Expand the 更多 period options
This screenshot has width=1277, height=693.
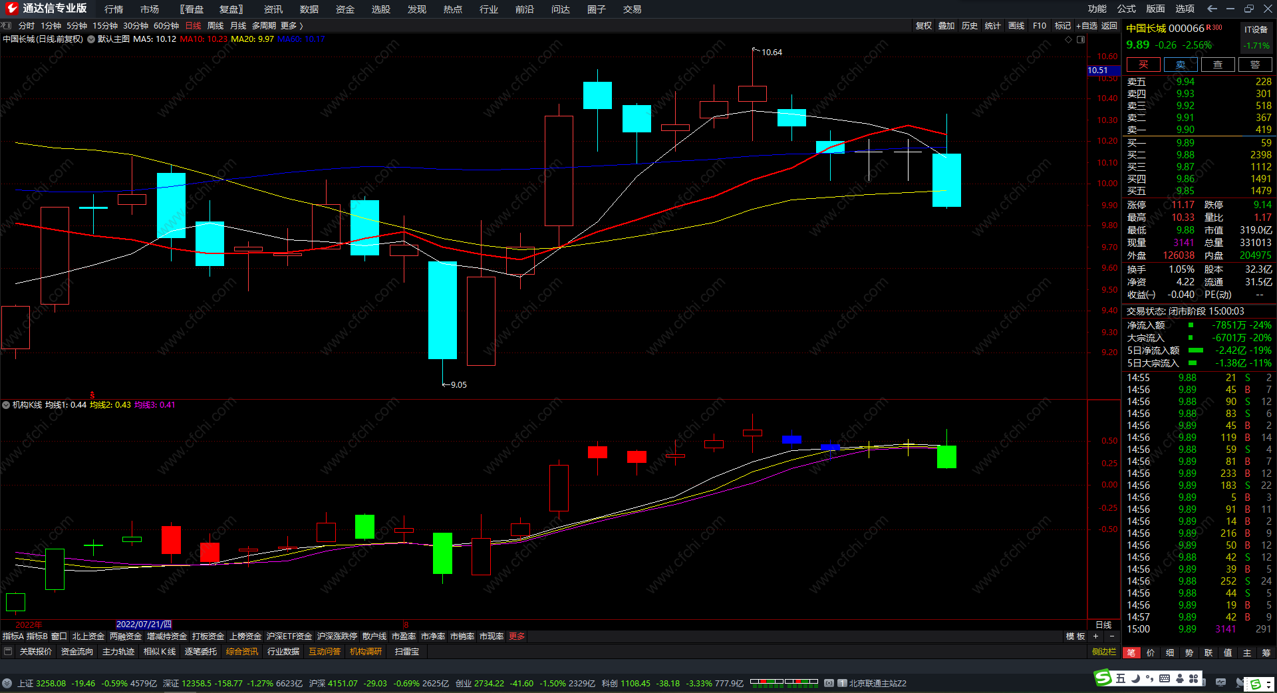pyautogui.click(x=291, y=25)
